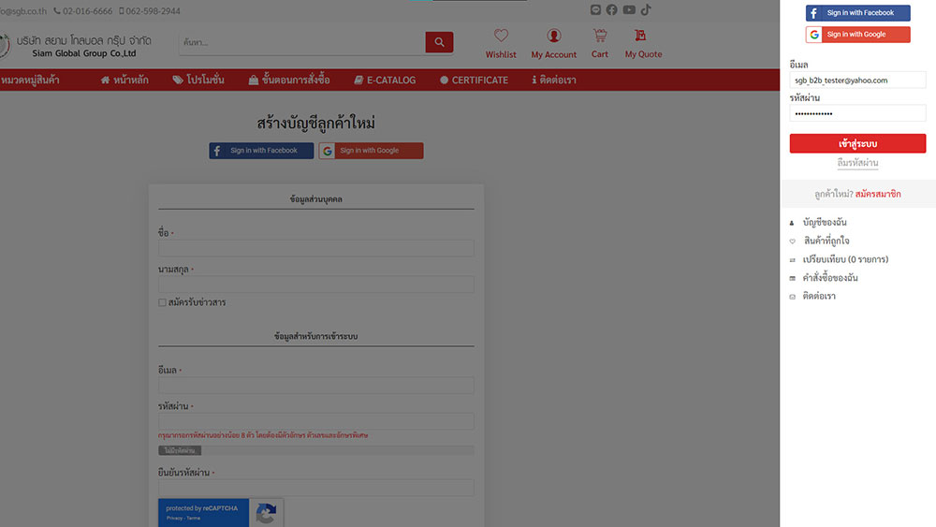Sign in with Google in sidebar
Viewport: 936px width, 527px height.
pyautogui.click(x=857, y=35)
